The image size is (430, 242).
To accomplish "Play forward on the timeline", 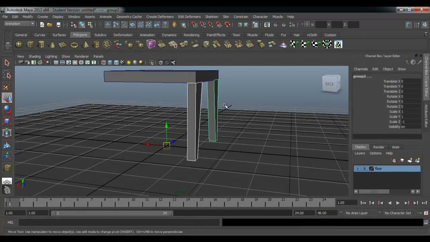I will coord(398,203).
